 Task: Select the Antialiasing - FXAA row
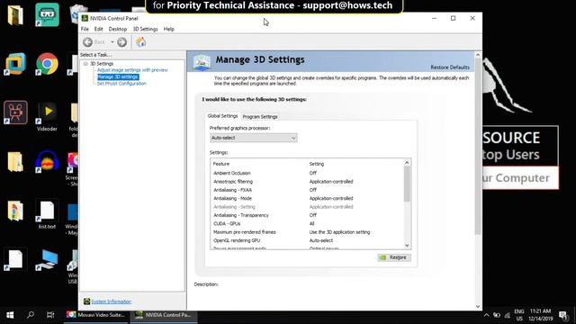[x=308, y=190]
